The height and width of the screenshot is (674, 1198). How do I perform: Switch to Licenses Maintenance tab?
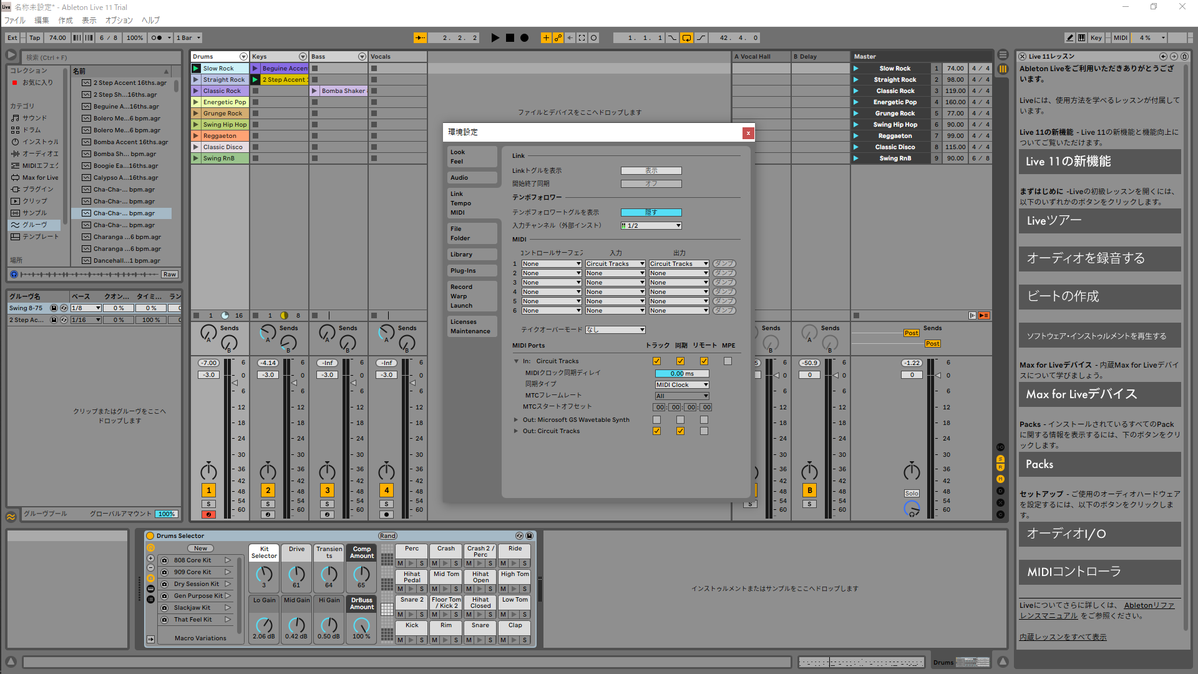[x=472, y=326]
